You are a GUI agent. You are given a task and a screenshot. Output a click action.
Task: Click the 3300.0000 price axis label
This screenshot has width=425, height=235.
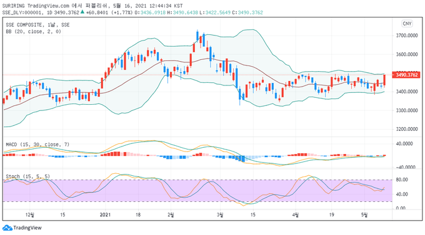pyautogui.click(x=407, y=110)
